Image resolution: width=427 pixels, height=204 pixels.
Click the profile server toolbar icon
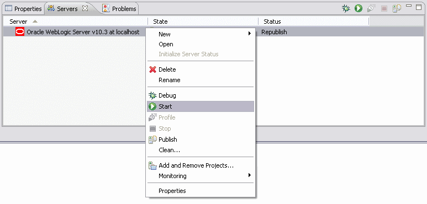[x=371, y=8]
